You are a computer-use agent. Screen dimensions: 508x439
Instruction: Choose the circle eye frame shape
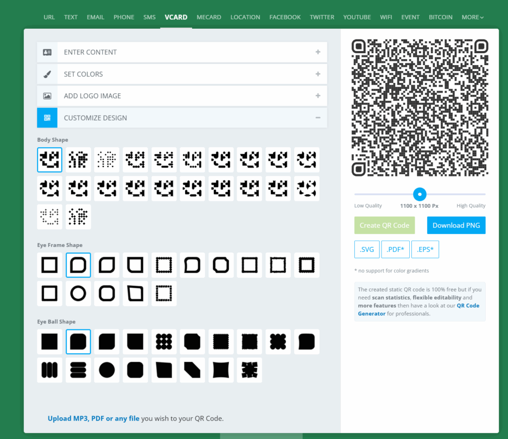click(x=78, y=294)
